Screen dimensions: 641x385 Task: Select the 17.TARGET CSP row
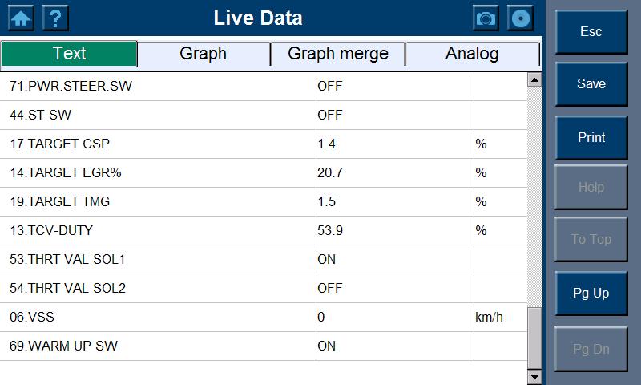point(160,144)
